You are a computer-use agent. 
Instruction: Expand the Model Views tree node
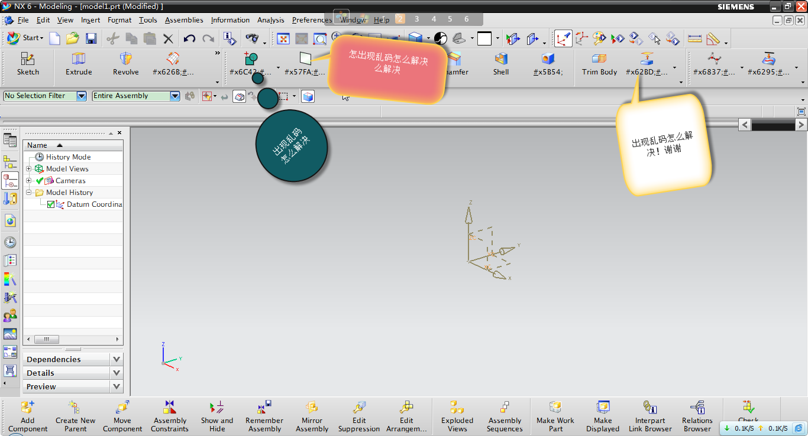29,169
